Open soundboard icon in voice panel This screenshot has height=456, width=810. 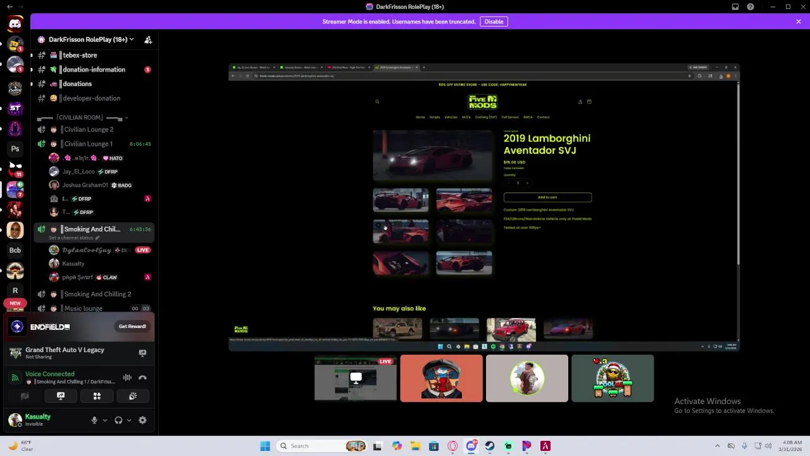point(133,396)
